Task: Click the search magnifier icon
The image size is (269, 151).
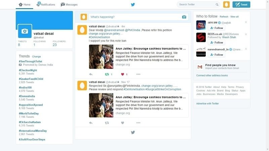Action: 217,5
